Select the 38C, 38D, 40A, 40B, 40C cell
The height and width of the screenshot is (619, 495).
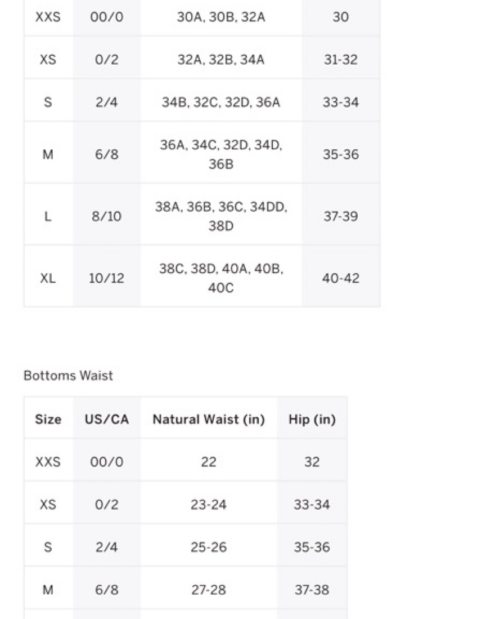[221, 278]
